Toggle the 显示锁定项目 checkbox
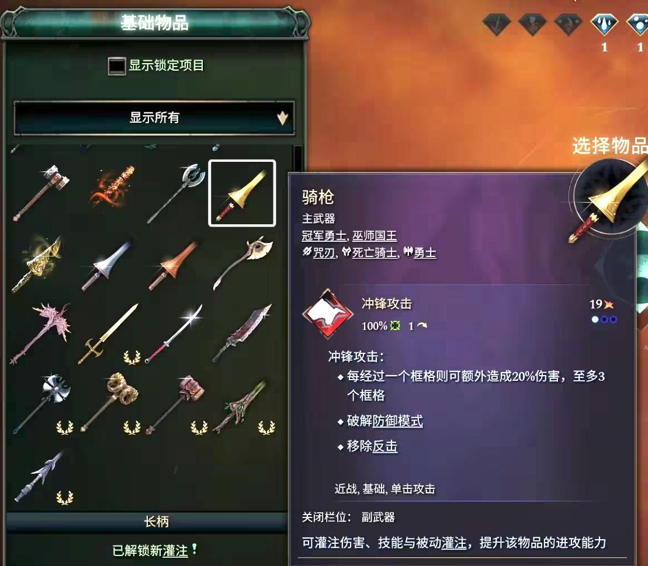Screen dimensions: 648x566 coord(116,65)
